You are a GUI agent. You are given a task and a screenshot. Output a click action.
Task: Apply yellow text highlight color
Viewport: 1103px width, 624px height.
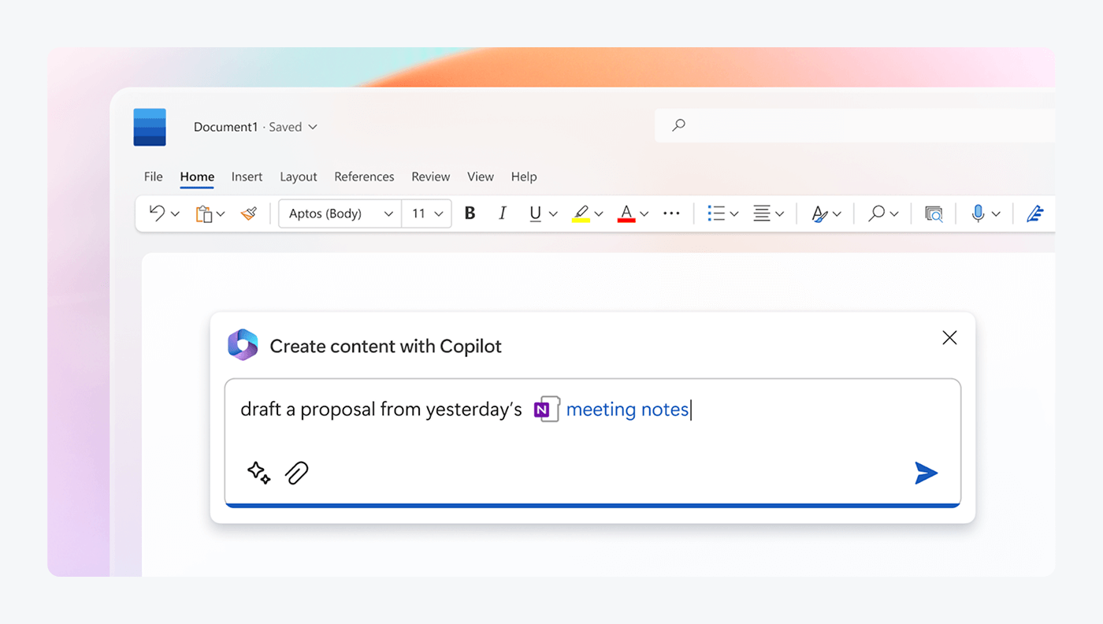(581, 214)
